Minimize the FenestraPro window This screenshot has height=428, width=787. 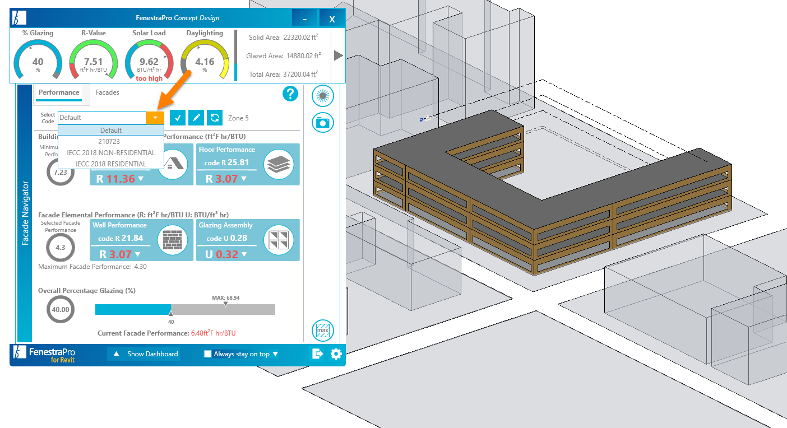point(305,18)
